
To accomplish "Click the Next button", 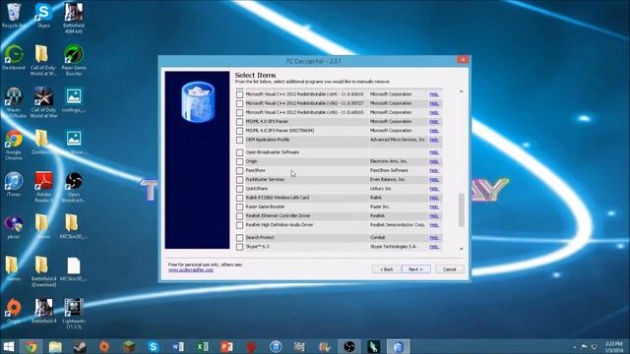I will 415,269.
